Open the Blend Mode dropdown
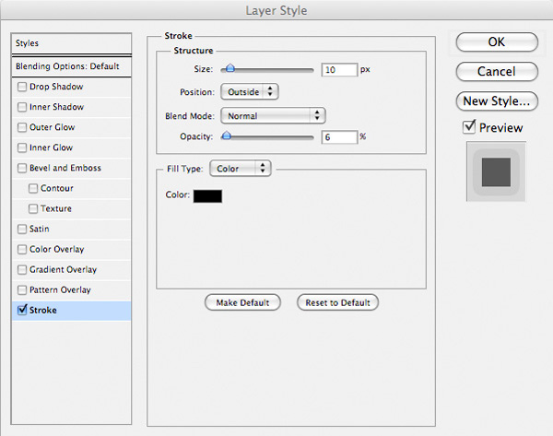 pyautogui.click(x=273, y=116)
